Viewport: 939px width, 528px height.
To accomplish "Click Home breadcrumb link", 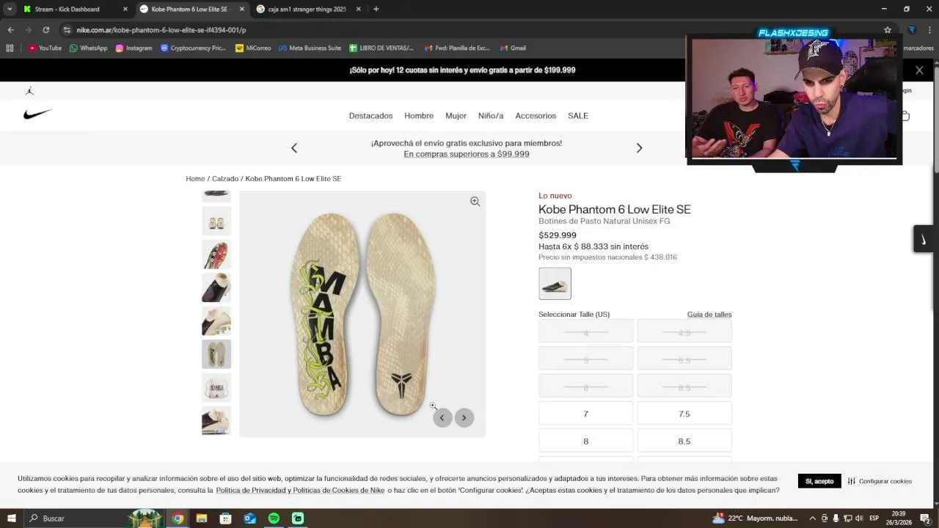I will 195,179.
